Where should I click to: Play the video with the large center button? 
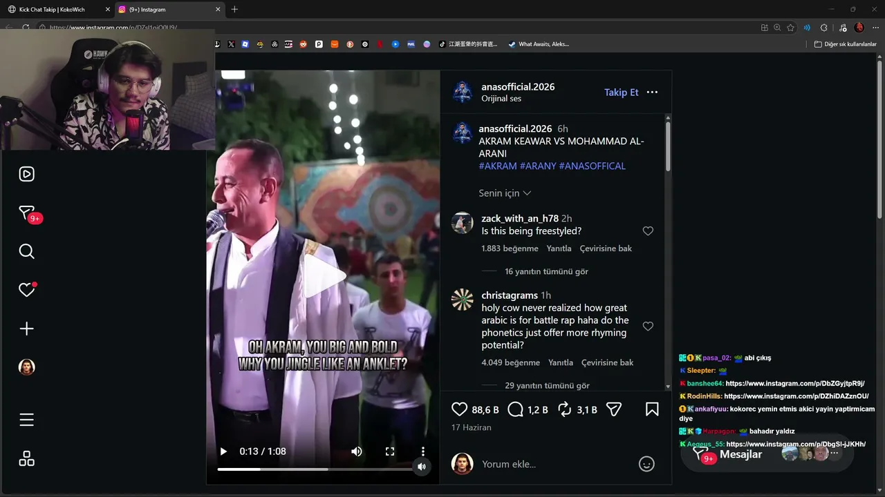point(324,276)
